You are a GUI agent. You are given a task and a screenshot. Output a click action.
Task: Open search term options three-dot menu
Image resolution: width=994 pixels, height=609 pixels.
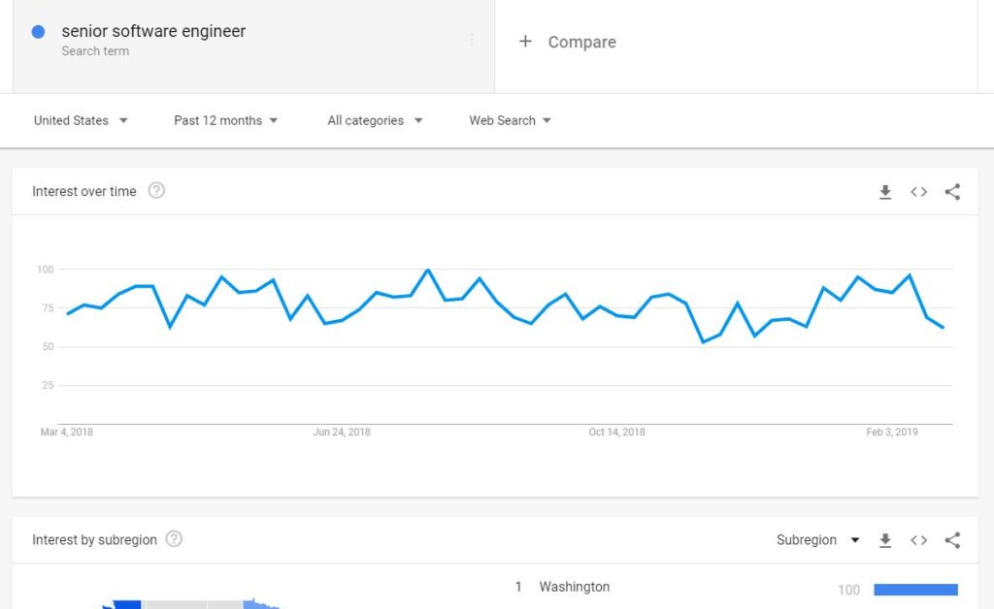pyautogui.click(x=472, y=40)
